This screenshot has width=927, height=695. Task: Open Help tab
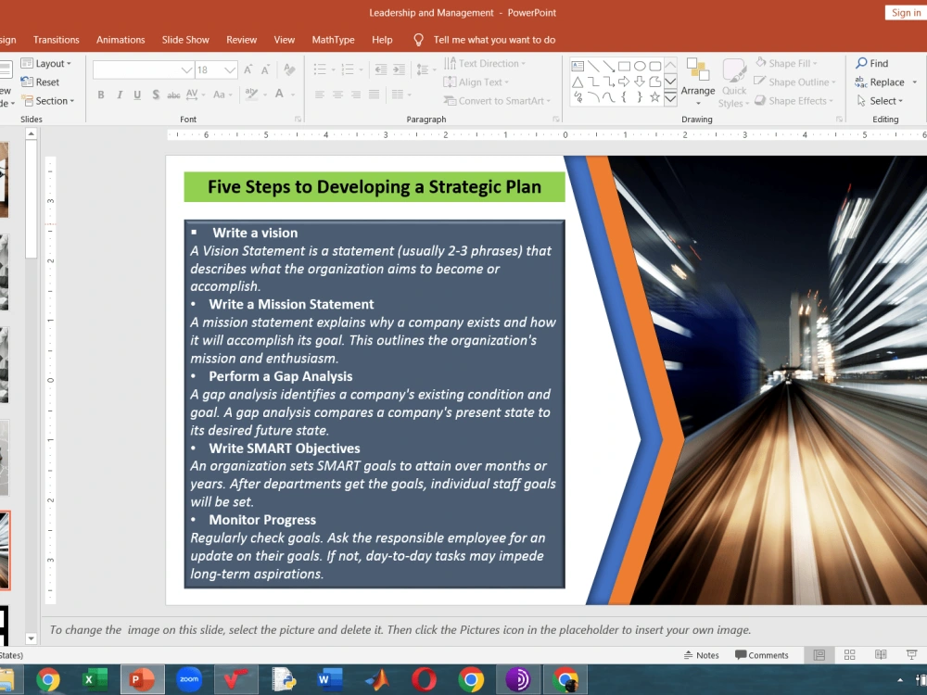point(382,40)
